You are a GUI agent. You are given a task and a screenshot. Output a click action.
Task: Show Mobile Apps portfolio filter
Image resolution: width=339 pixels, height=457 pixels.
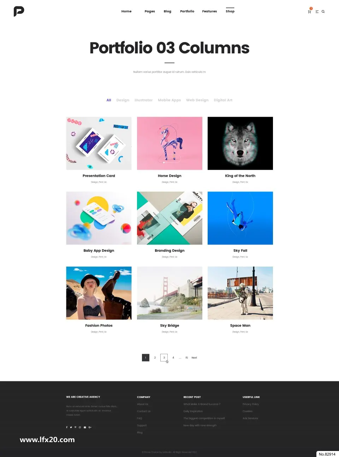tap(169, 100)
